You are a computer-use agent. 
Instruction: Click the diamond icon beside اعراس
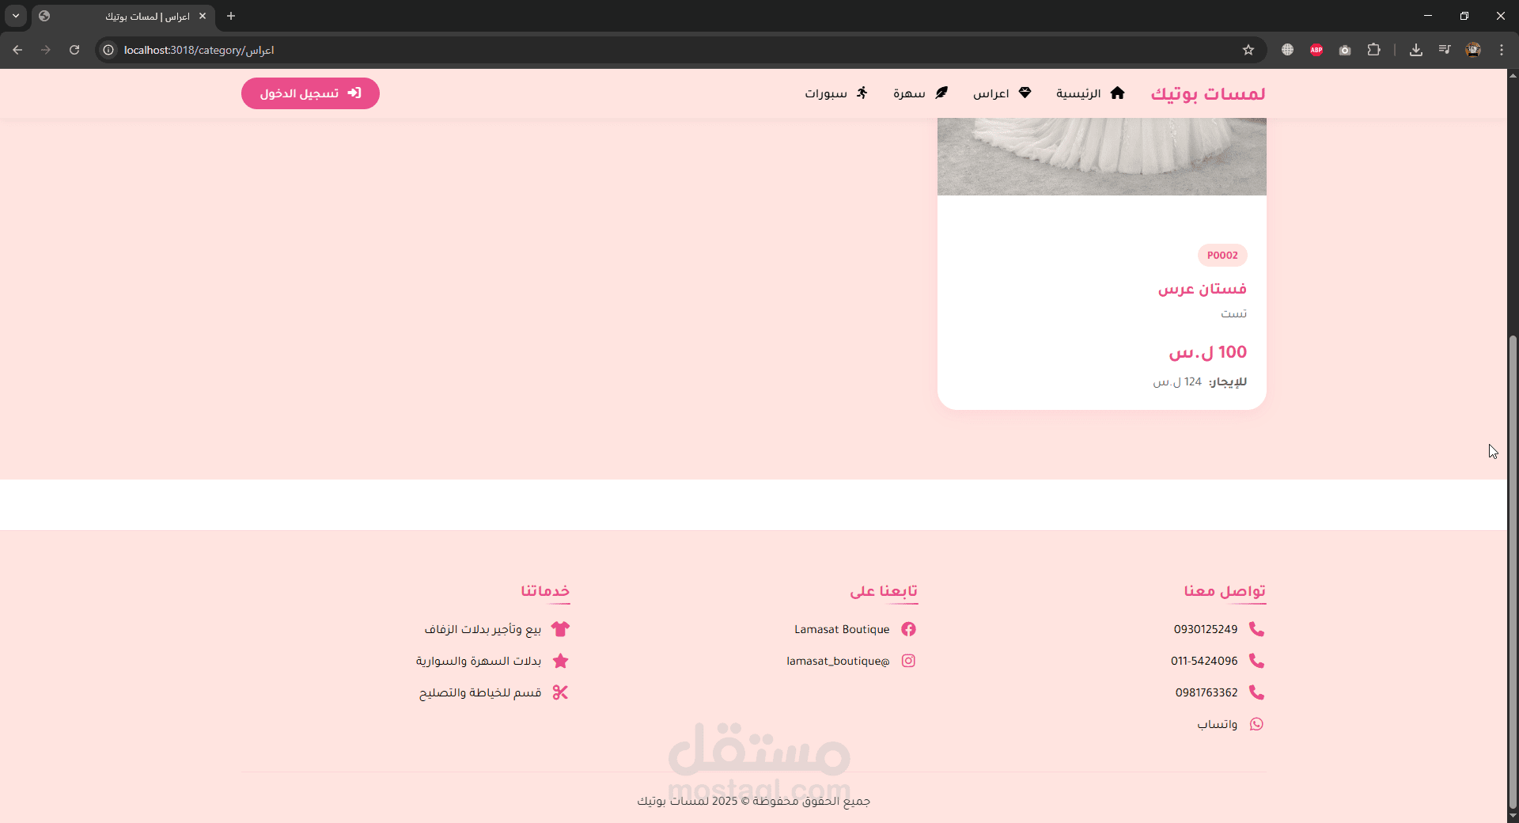[1025, 93]
